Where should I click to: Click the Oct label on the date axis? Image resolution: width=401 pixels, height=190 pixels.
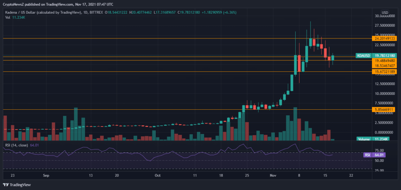click(157, 176)
